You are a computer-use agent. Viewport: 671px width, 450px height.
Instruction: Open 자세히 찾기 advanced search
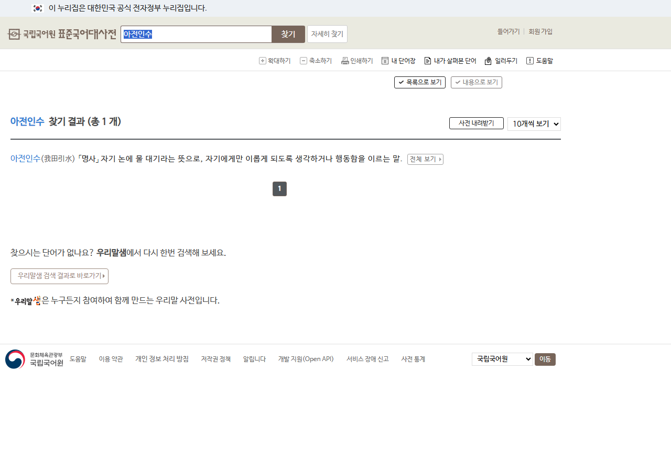pyautogui.click(x=327, y=34)
